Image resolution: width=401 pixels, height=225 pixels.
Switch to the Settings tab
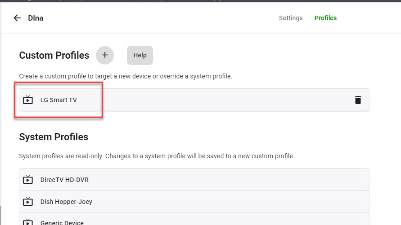(291, 18)
